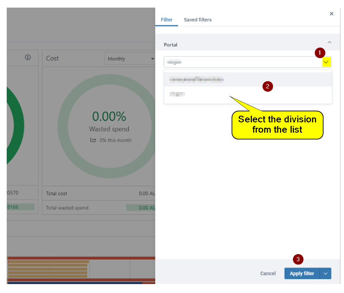344x293 pixels.
Task: Click the Apply filter button
Action: click(302, 273)
